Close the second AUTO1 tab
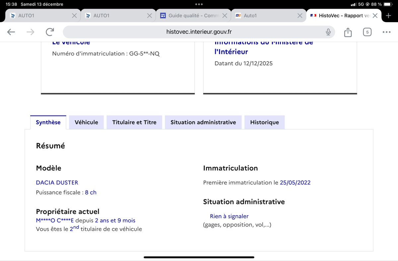 click(x=150, y=16)
